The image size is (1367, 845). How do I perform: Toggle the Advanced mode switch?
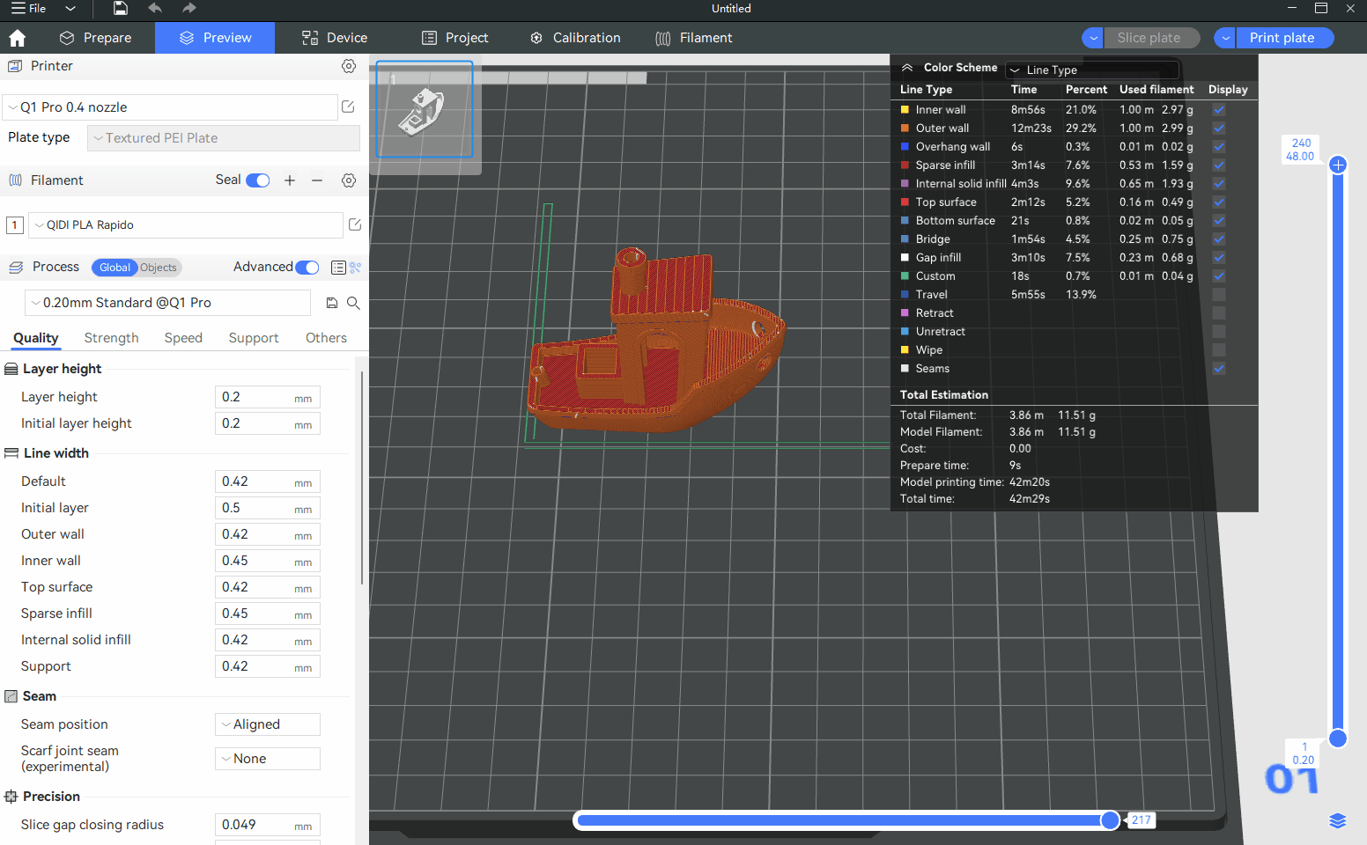click(307, 268)
